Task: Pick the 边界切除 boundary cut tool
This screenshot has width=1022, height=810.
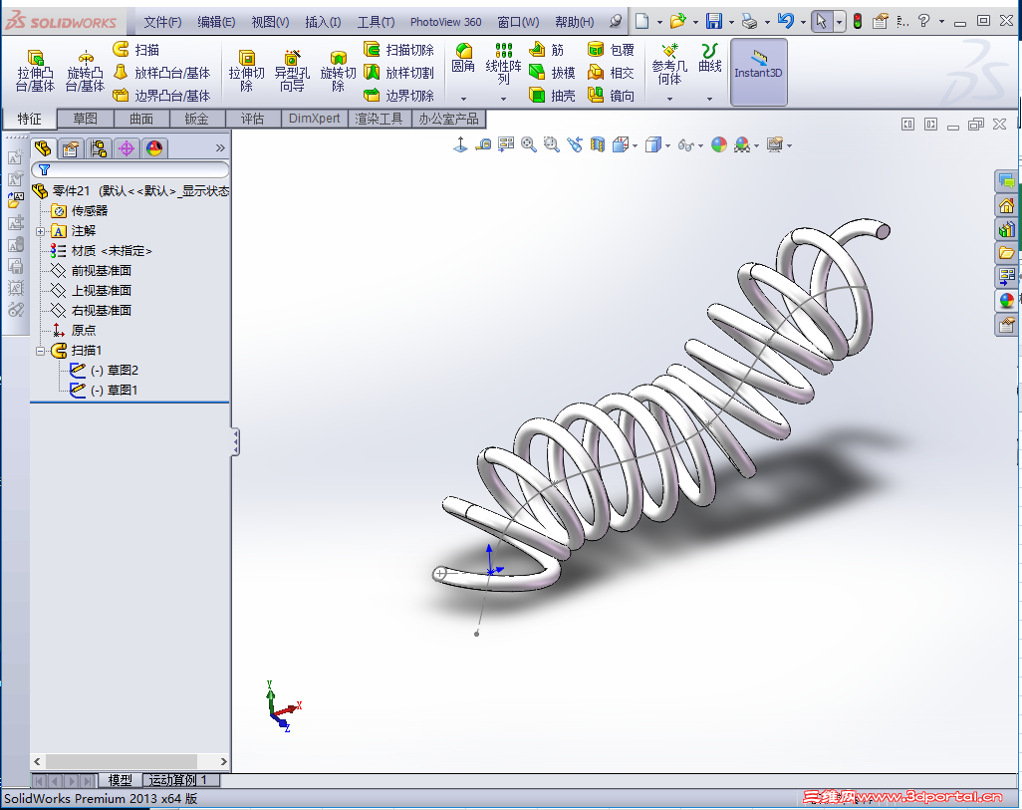Action: pos(398,96)
